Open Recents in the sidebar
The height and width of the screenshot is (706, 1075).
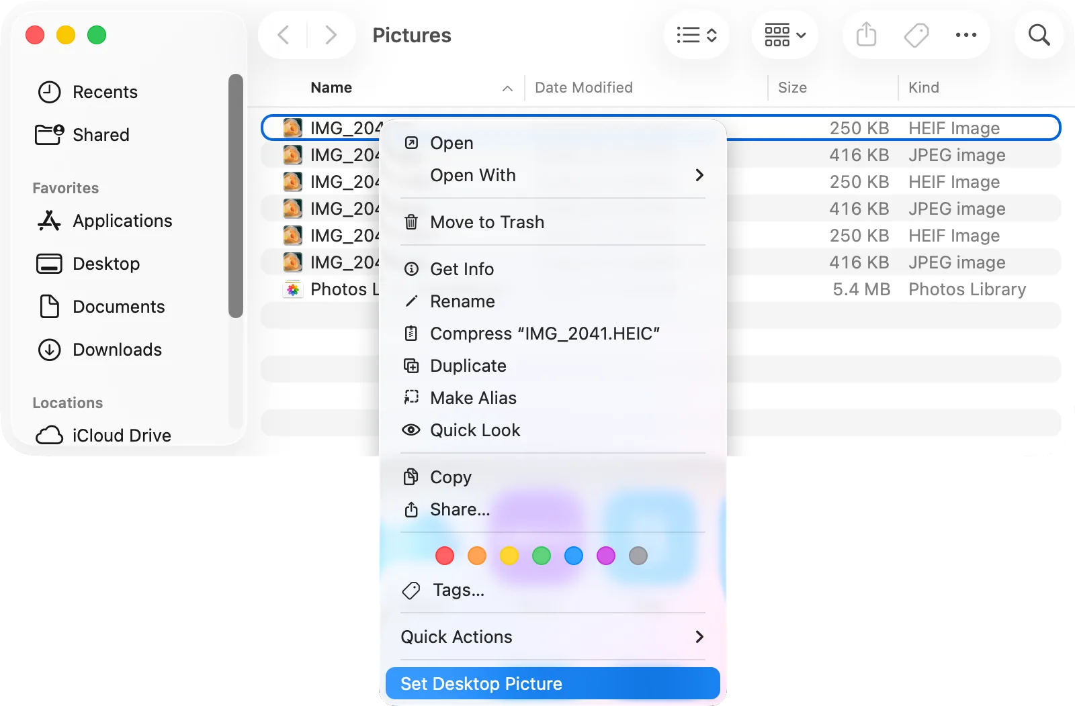(87, 92)
